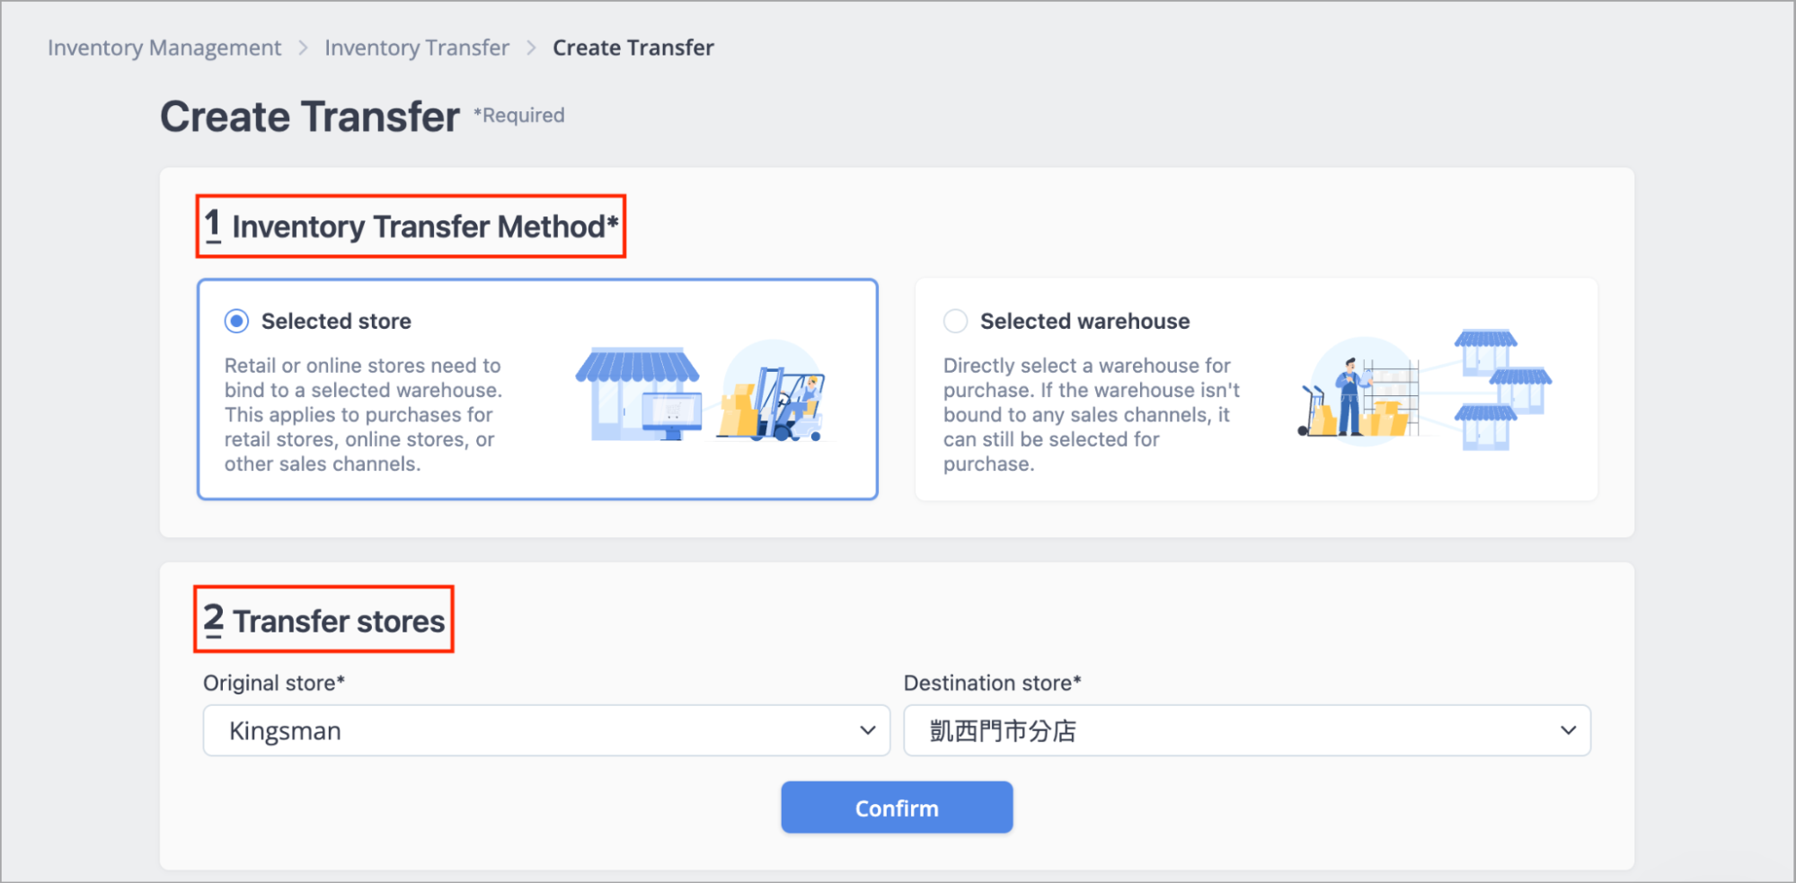
Task: Select the 'Selected warehouse' radio button
Action: coord(955,321)
